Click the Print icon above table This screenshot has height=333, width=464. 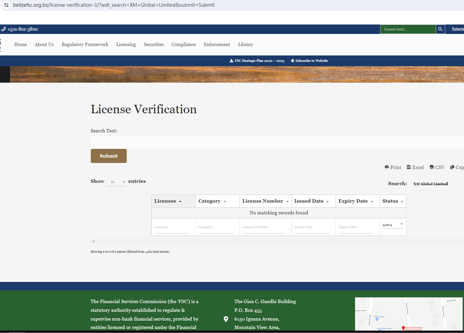[x=387, y=167]
